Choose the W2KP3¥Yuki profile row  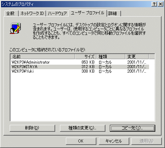pyautogui.click(x=80, y=71)
